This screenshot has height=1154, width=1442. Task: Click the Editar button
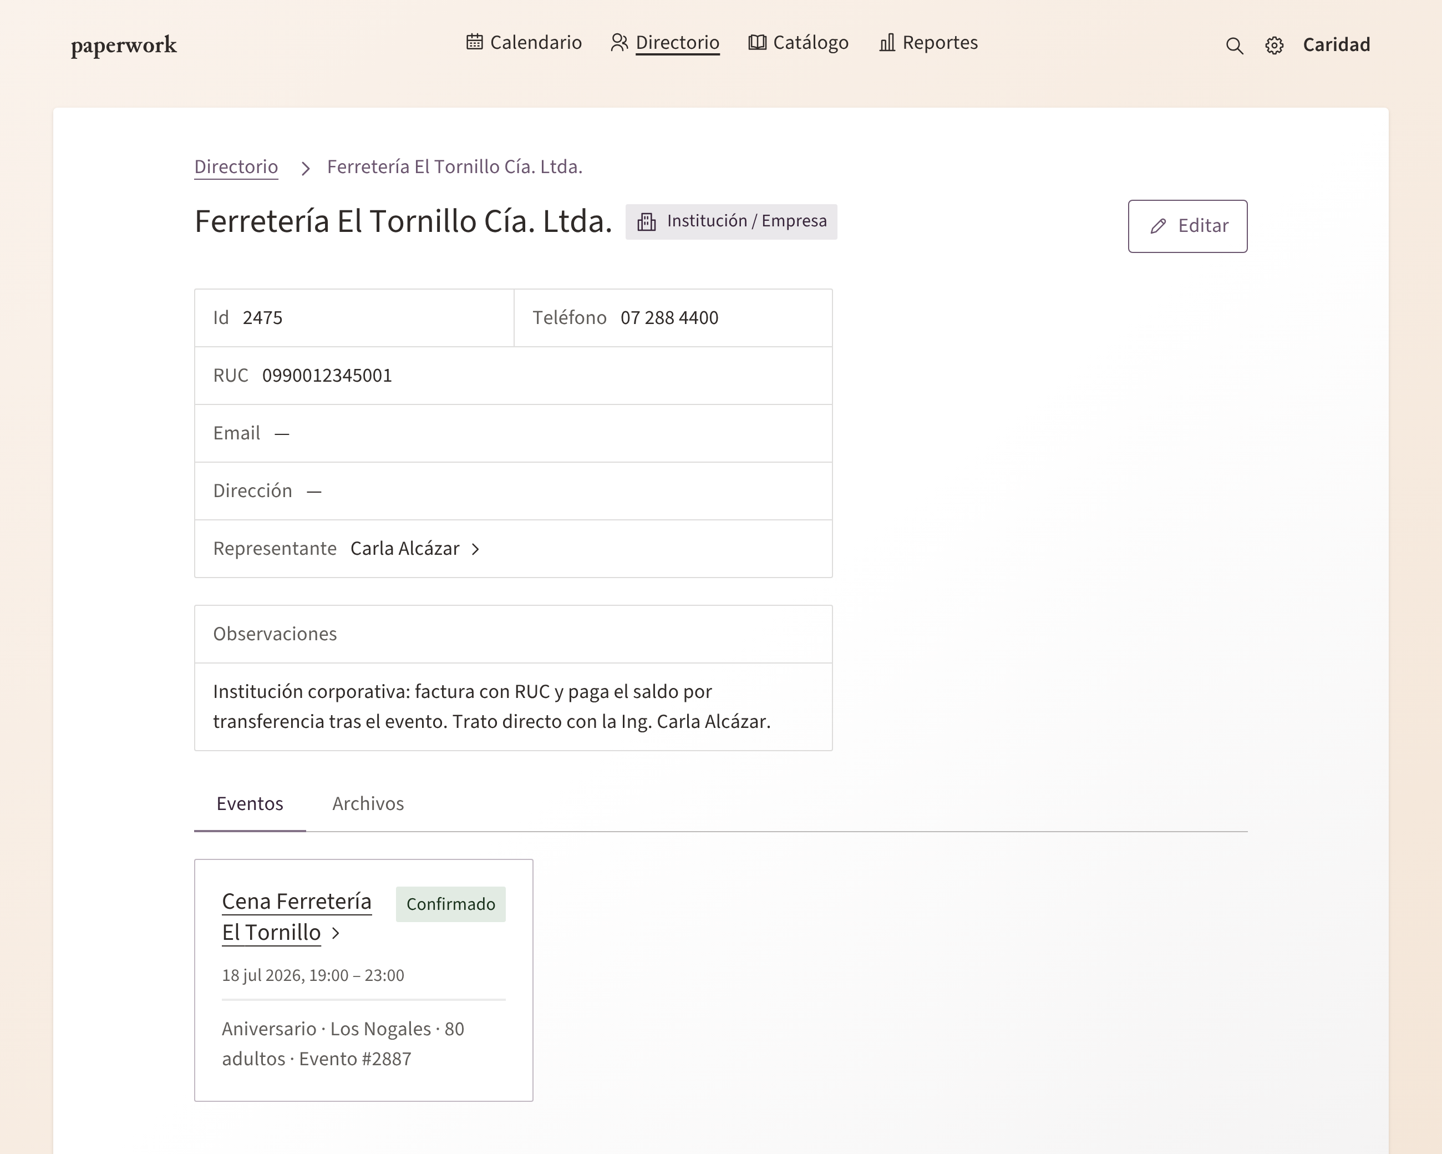pyautogui.click(x=1187, y=226)
